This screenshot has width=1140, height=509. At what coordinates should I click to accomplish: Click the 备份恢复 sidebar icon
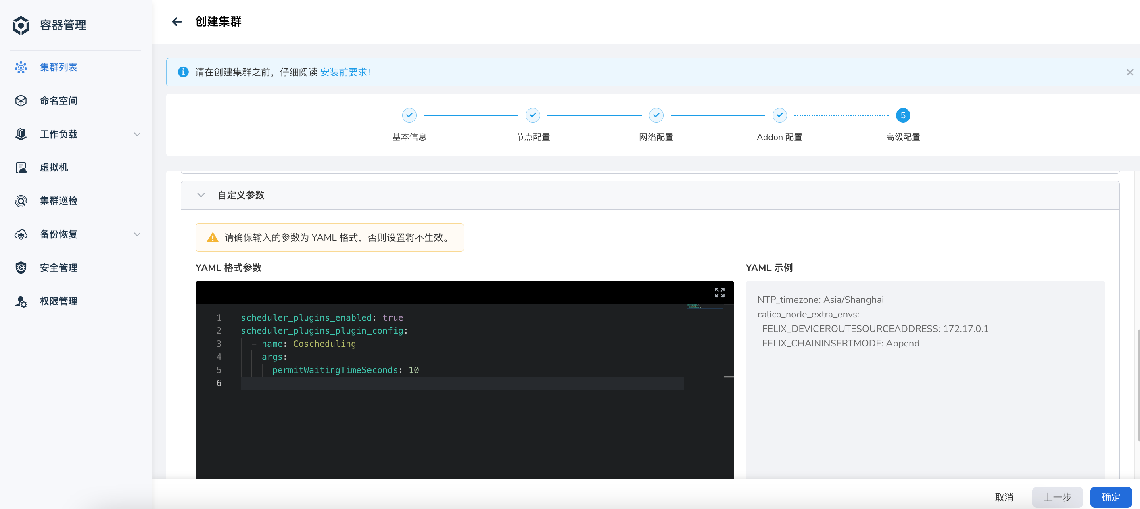click(20, 234)
